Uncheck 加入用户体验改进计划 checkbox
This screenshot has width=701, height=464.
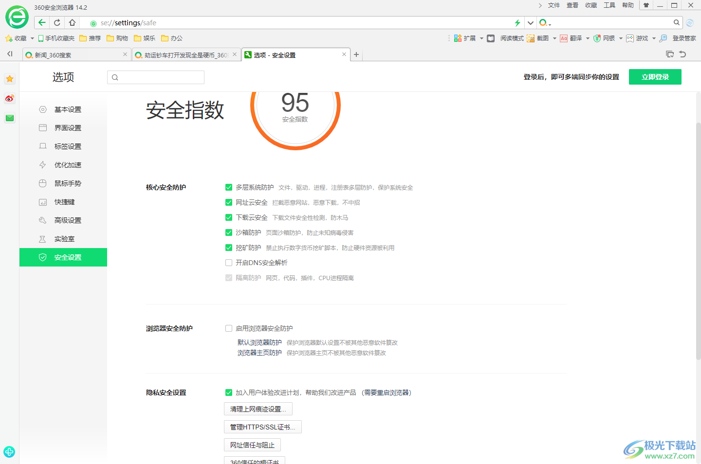coord(229,393)
